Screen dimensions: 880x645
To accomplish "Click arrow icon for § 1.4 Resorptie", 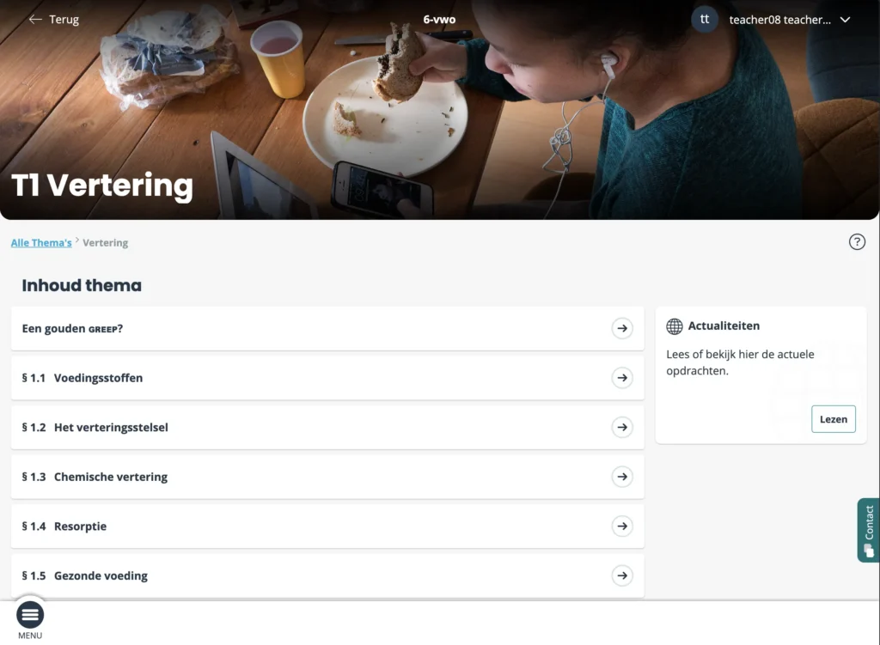I will (622, 526).
